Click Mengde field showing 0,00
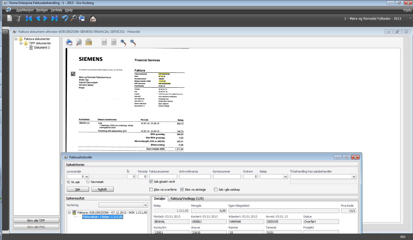The width and height of the screenshot is (413, 240). [x=209, y=211]
